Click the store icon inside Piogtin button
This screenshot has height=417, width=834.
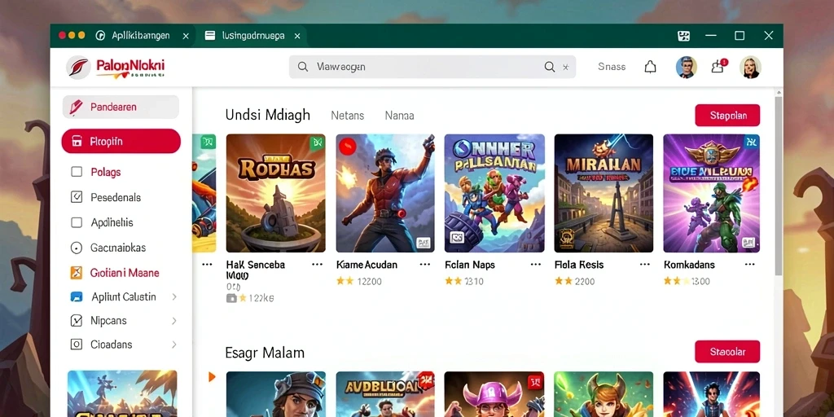(77, 142)
